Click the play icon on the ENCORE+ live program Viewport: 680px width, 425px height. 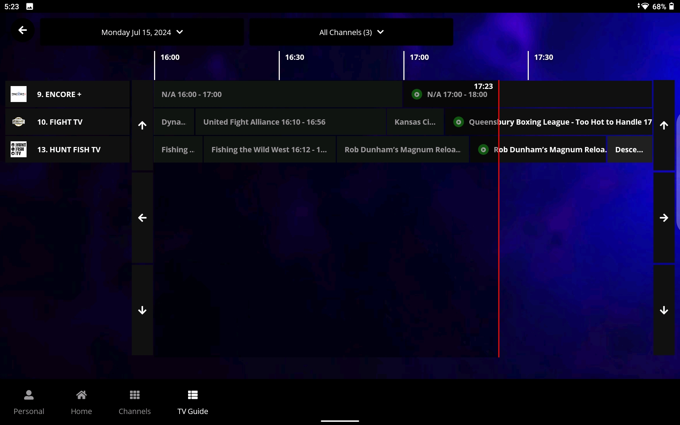[417, 95]
